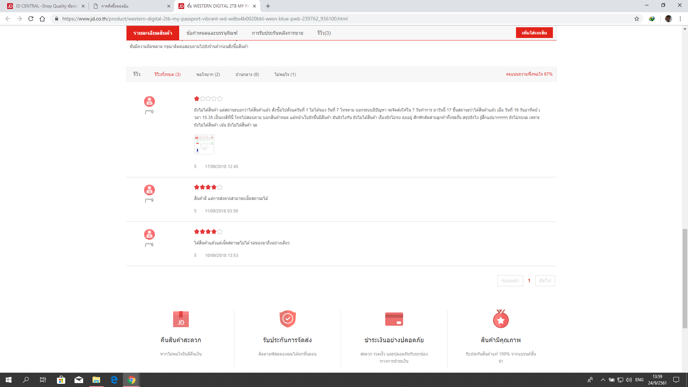Open the review screenshot thumbnail

point(204,144)
